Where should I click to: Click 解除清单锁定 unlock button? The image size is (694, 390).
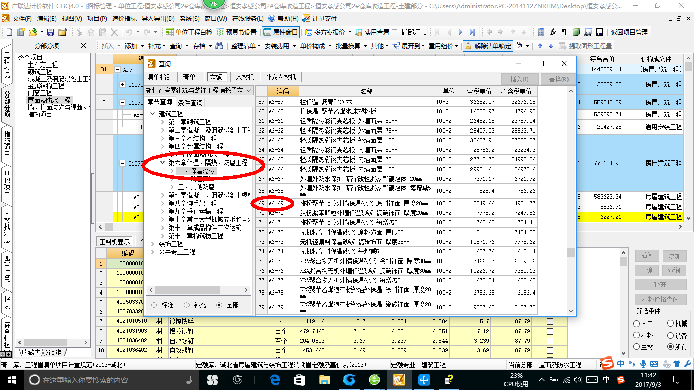[488, 46]
